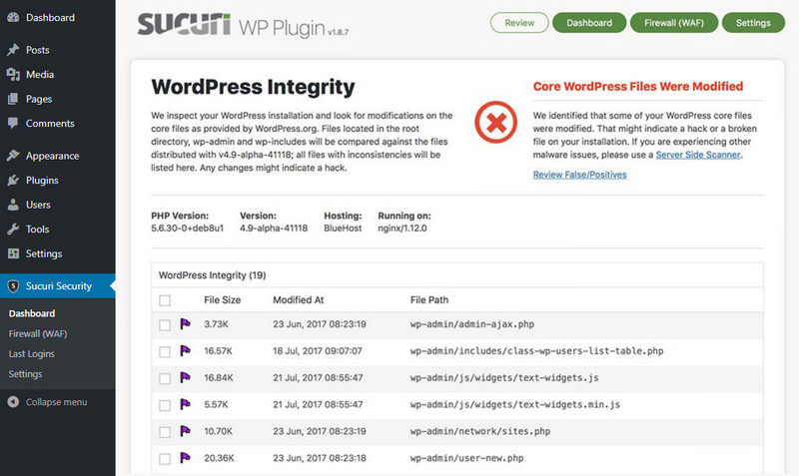Viewport: 799px width, 476px height.
Task: Click file path wp-admin/includes/class-wp-users-list-table.php
Action: click(x=536, y=351)
